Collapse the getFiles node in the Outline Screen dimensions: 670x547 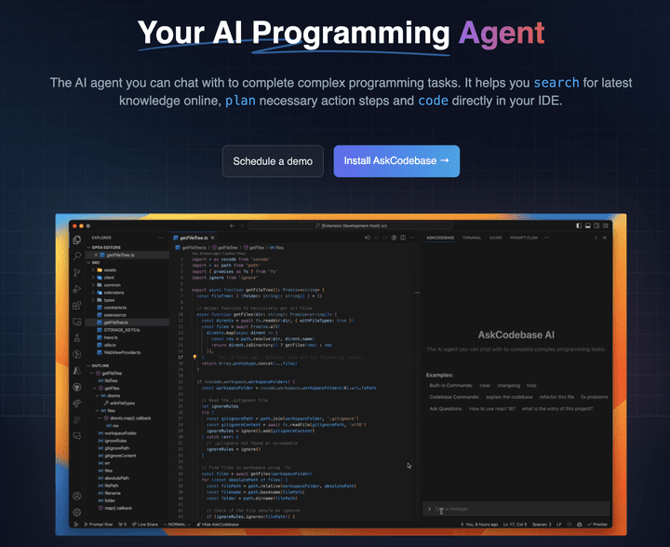click(x=94, y=389)
